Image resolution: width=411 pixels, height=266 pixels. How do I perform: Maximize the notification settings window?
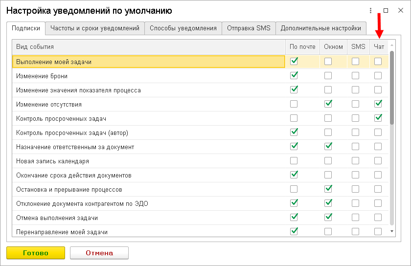(386, 10)
